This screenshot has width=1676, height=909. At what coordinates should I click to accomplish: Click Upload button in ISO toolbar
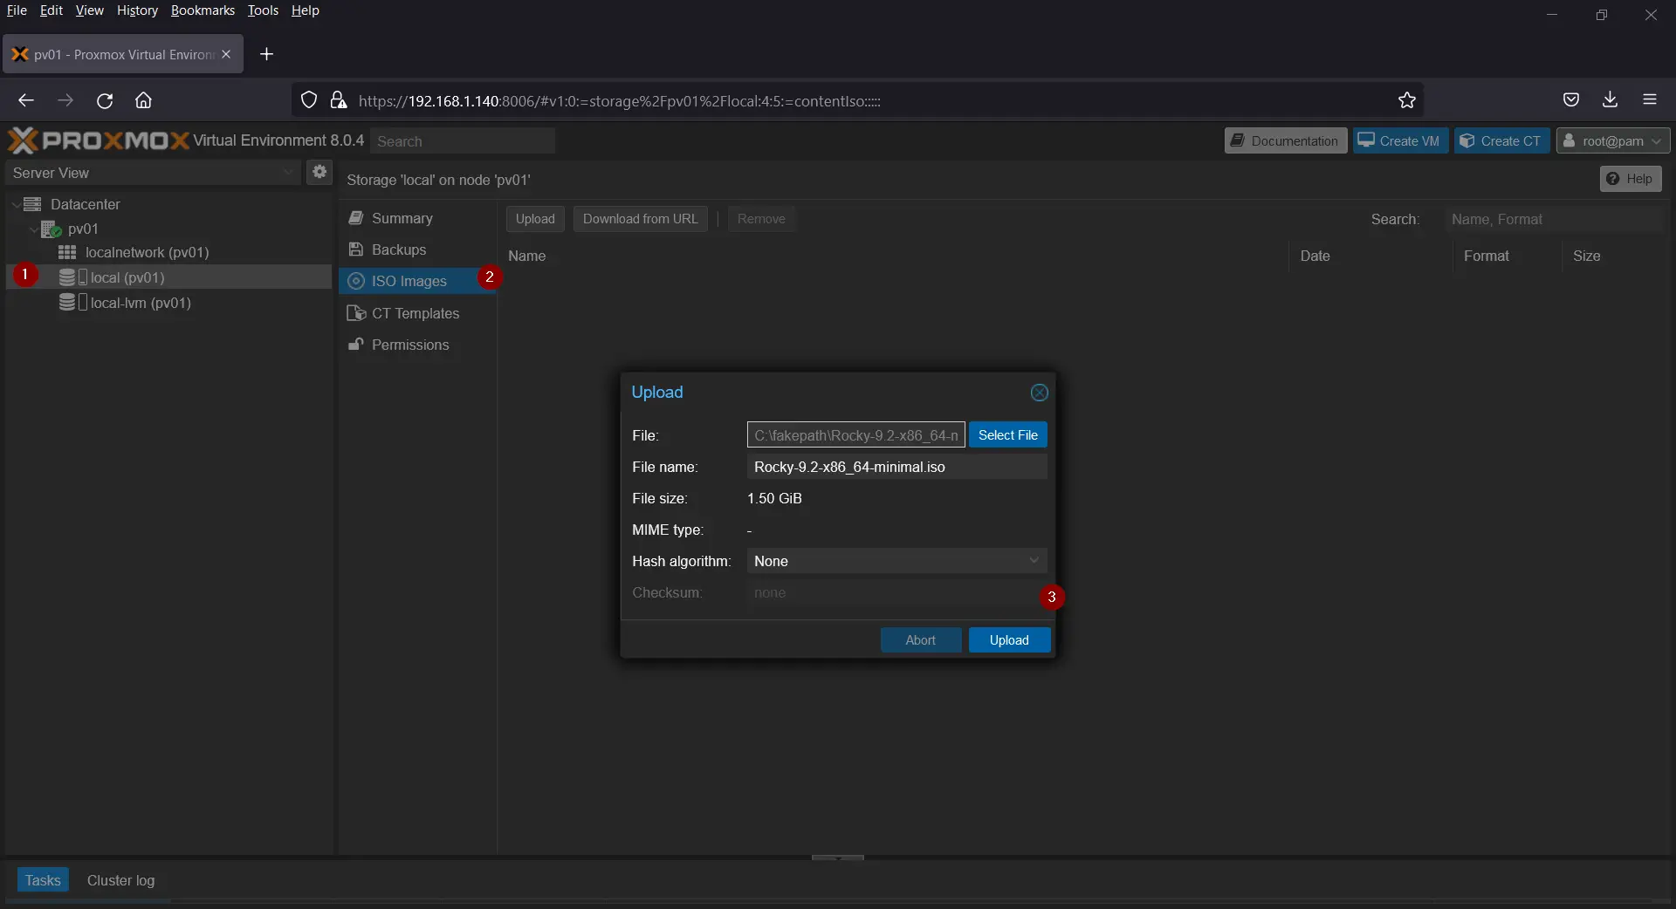(535, 219)
